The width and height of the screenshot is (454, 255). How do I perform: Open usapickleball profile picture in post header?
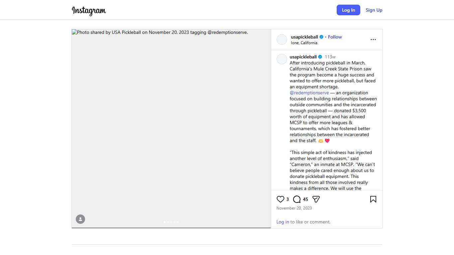[x=282, y=40]
